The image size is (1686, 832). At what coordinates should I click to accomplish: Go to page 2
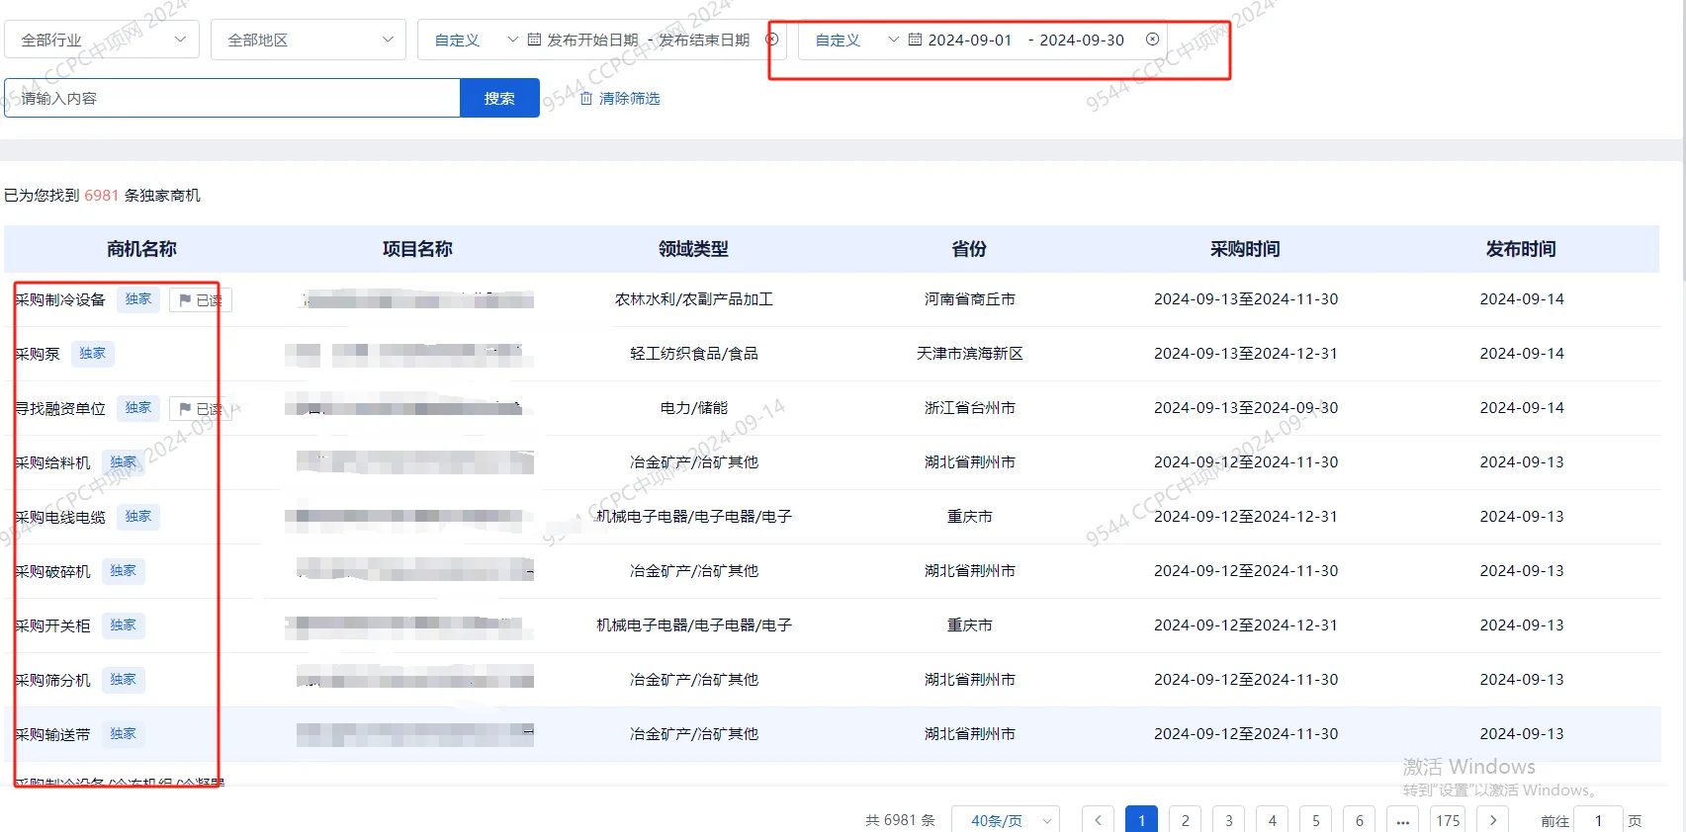pos(1185,820)
